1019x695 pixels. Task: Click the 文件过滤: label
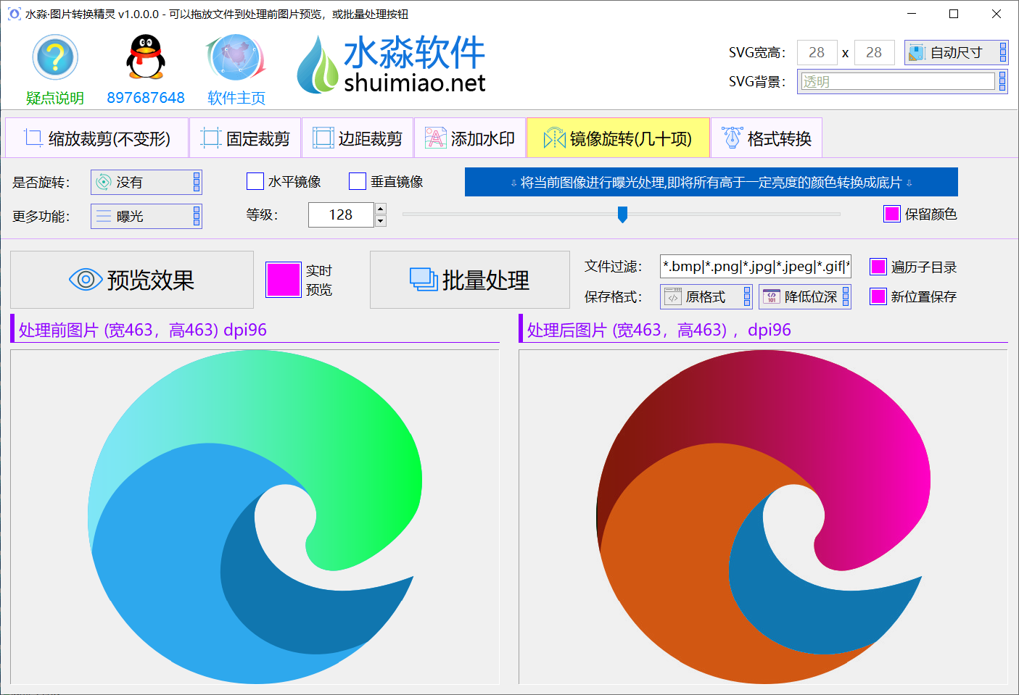coord(614,267)
